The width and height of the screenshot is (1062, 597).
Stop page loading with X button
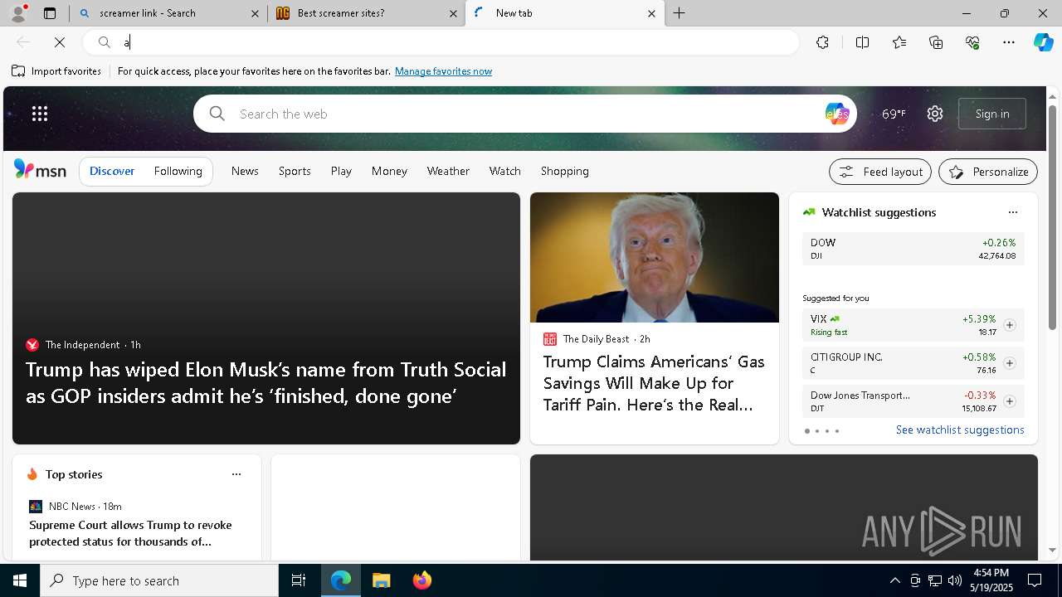(60, 42)
